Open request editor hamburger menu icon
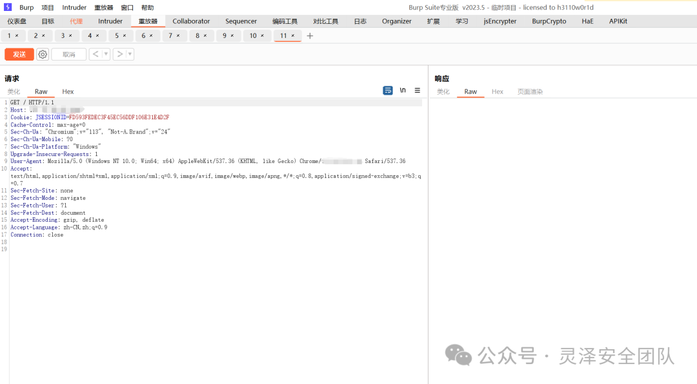This screenshot has height=384, width=697. pyautogui.click(x=418, y=90)
